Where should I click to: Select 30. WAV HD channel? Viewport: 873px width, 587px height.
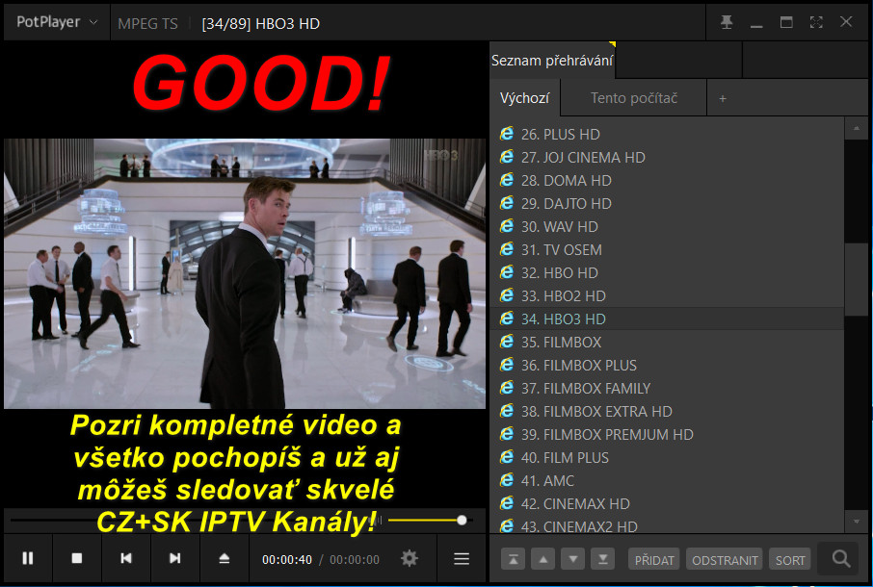667,226
